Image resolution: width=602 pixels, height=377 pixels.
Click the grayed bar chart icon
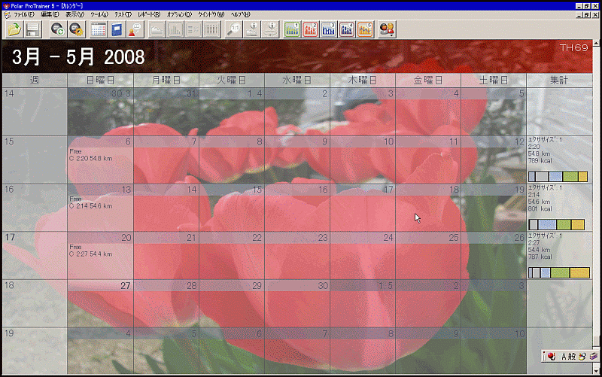pyautogui.click(x=175, y=29)
